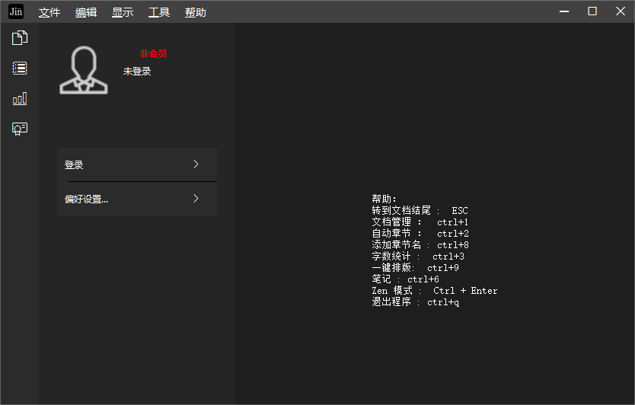This screenshot has height=405, width=635.
Task: Click the user avatar silhouette
Action: tap(84, 71)
